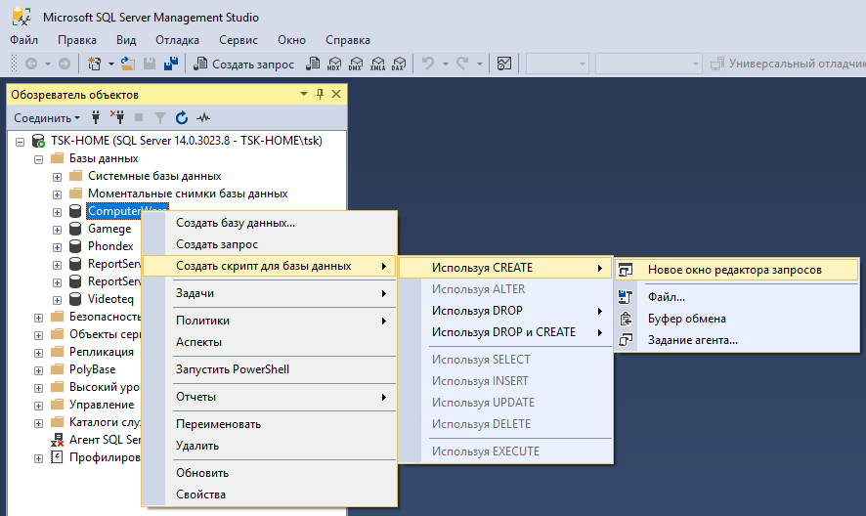Select 'Запустить PowerShell' menu item

point(270,369)
